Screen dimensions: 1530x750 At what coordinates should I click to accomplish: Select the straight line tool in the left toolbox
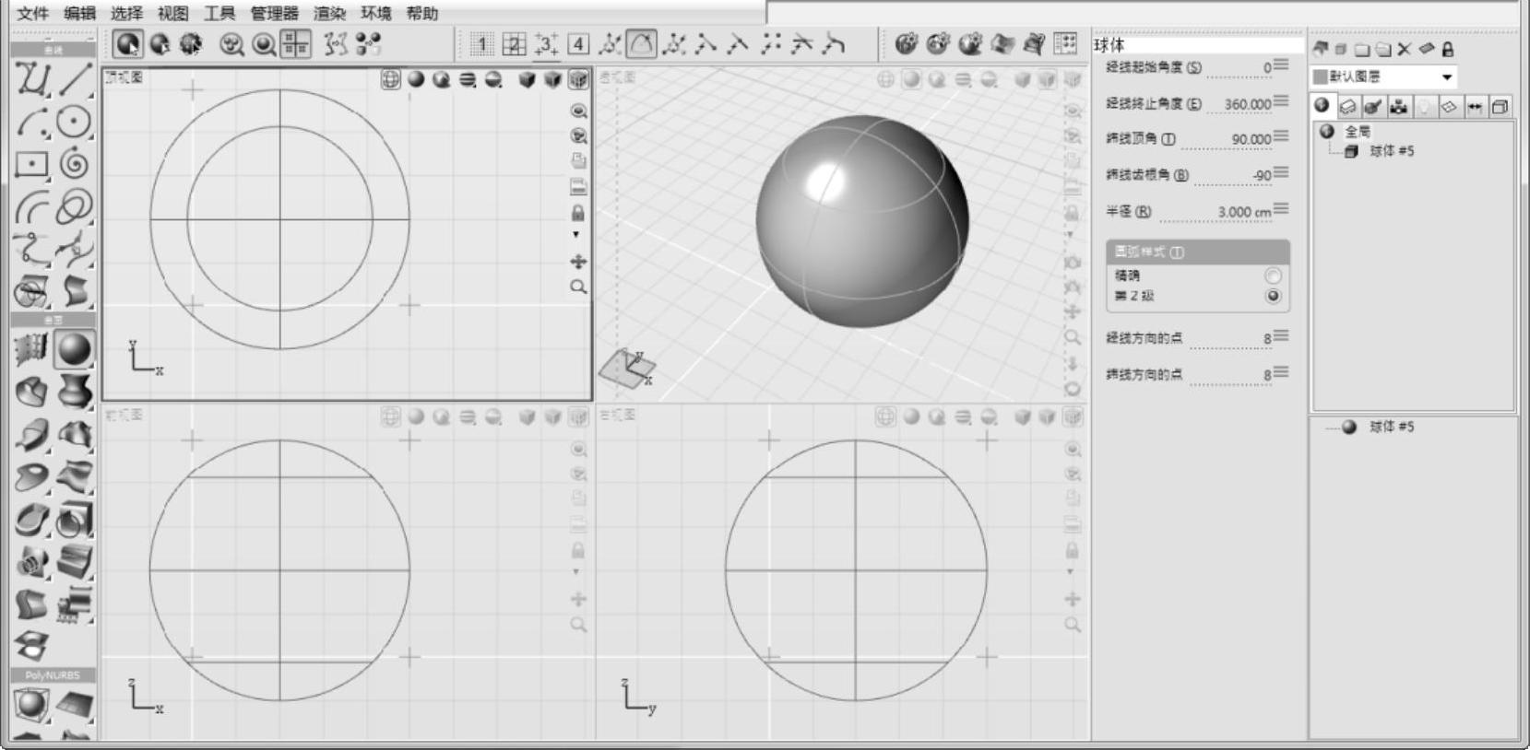click(x=75, y=79)
